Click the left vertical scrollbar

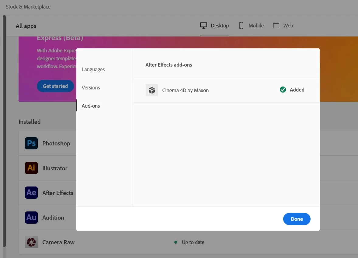click(x=4, y=131)
